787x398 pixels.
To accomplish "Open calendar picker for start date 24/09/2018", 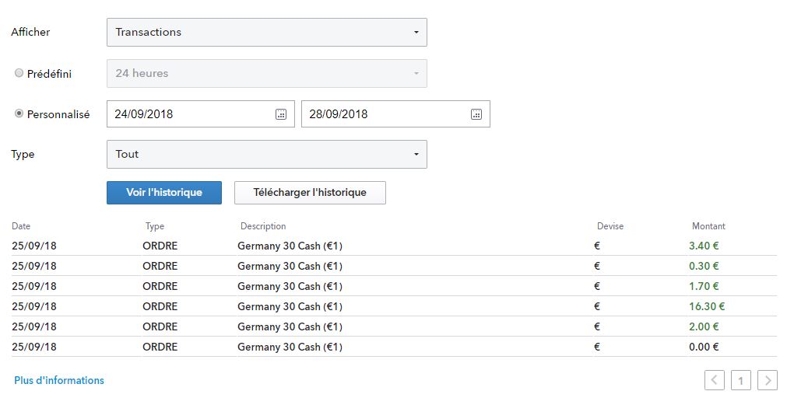I will 281,114.
